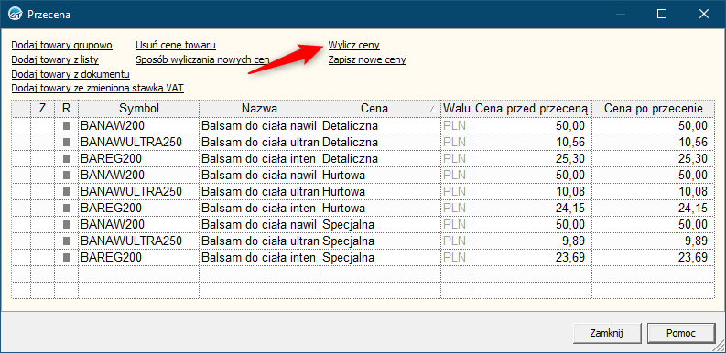726x353 pixels.
Task: Open the 'Dodaj towary grupowo' link
Action: coord(62,46)
